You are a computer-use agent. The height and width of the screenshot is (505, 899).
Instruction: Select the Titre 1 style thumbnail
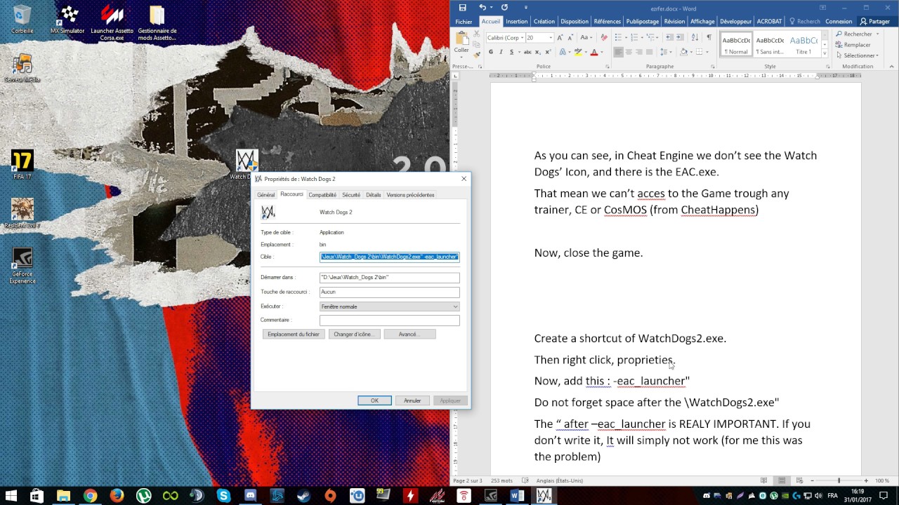pos(803,45)
